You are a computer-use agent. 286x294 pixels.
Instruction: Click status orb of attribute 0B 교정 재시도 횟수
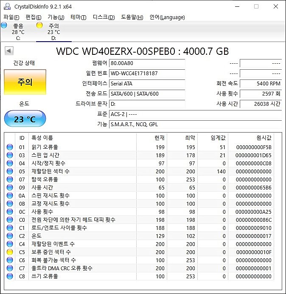click(10, 204)
